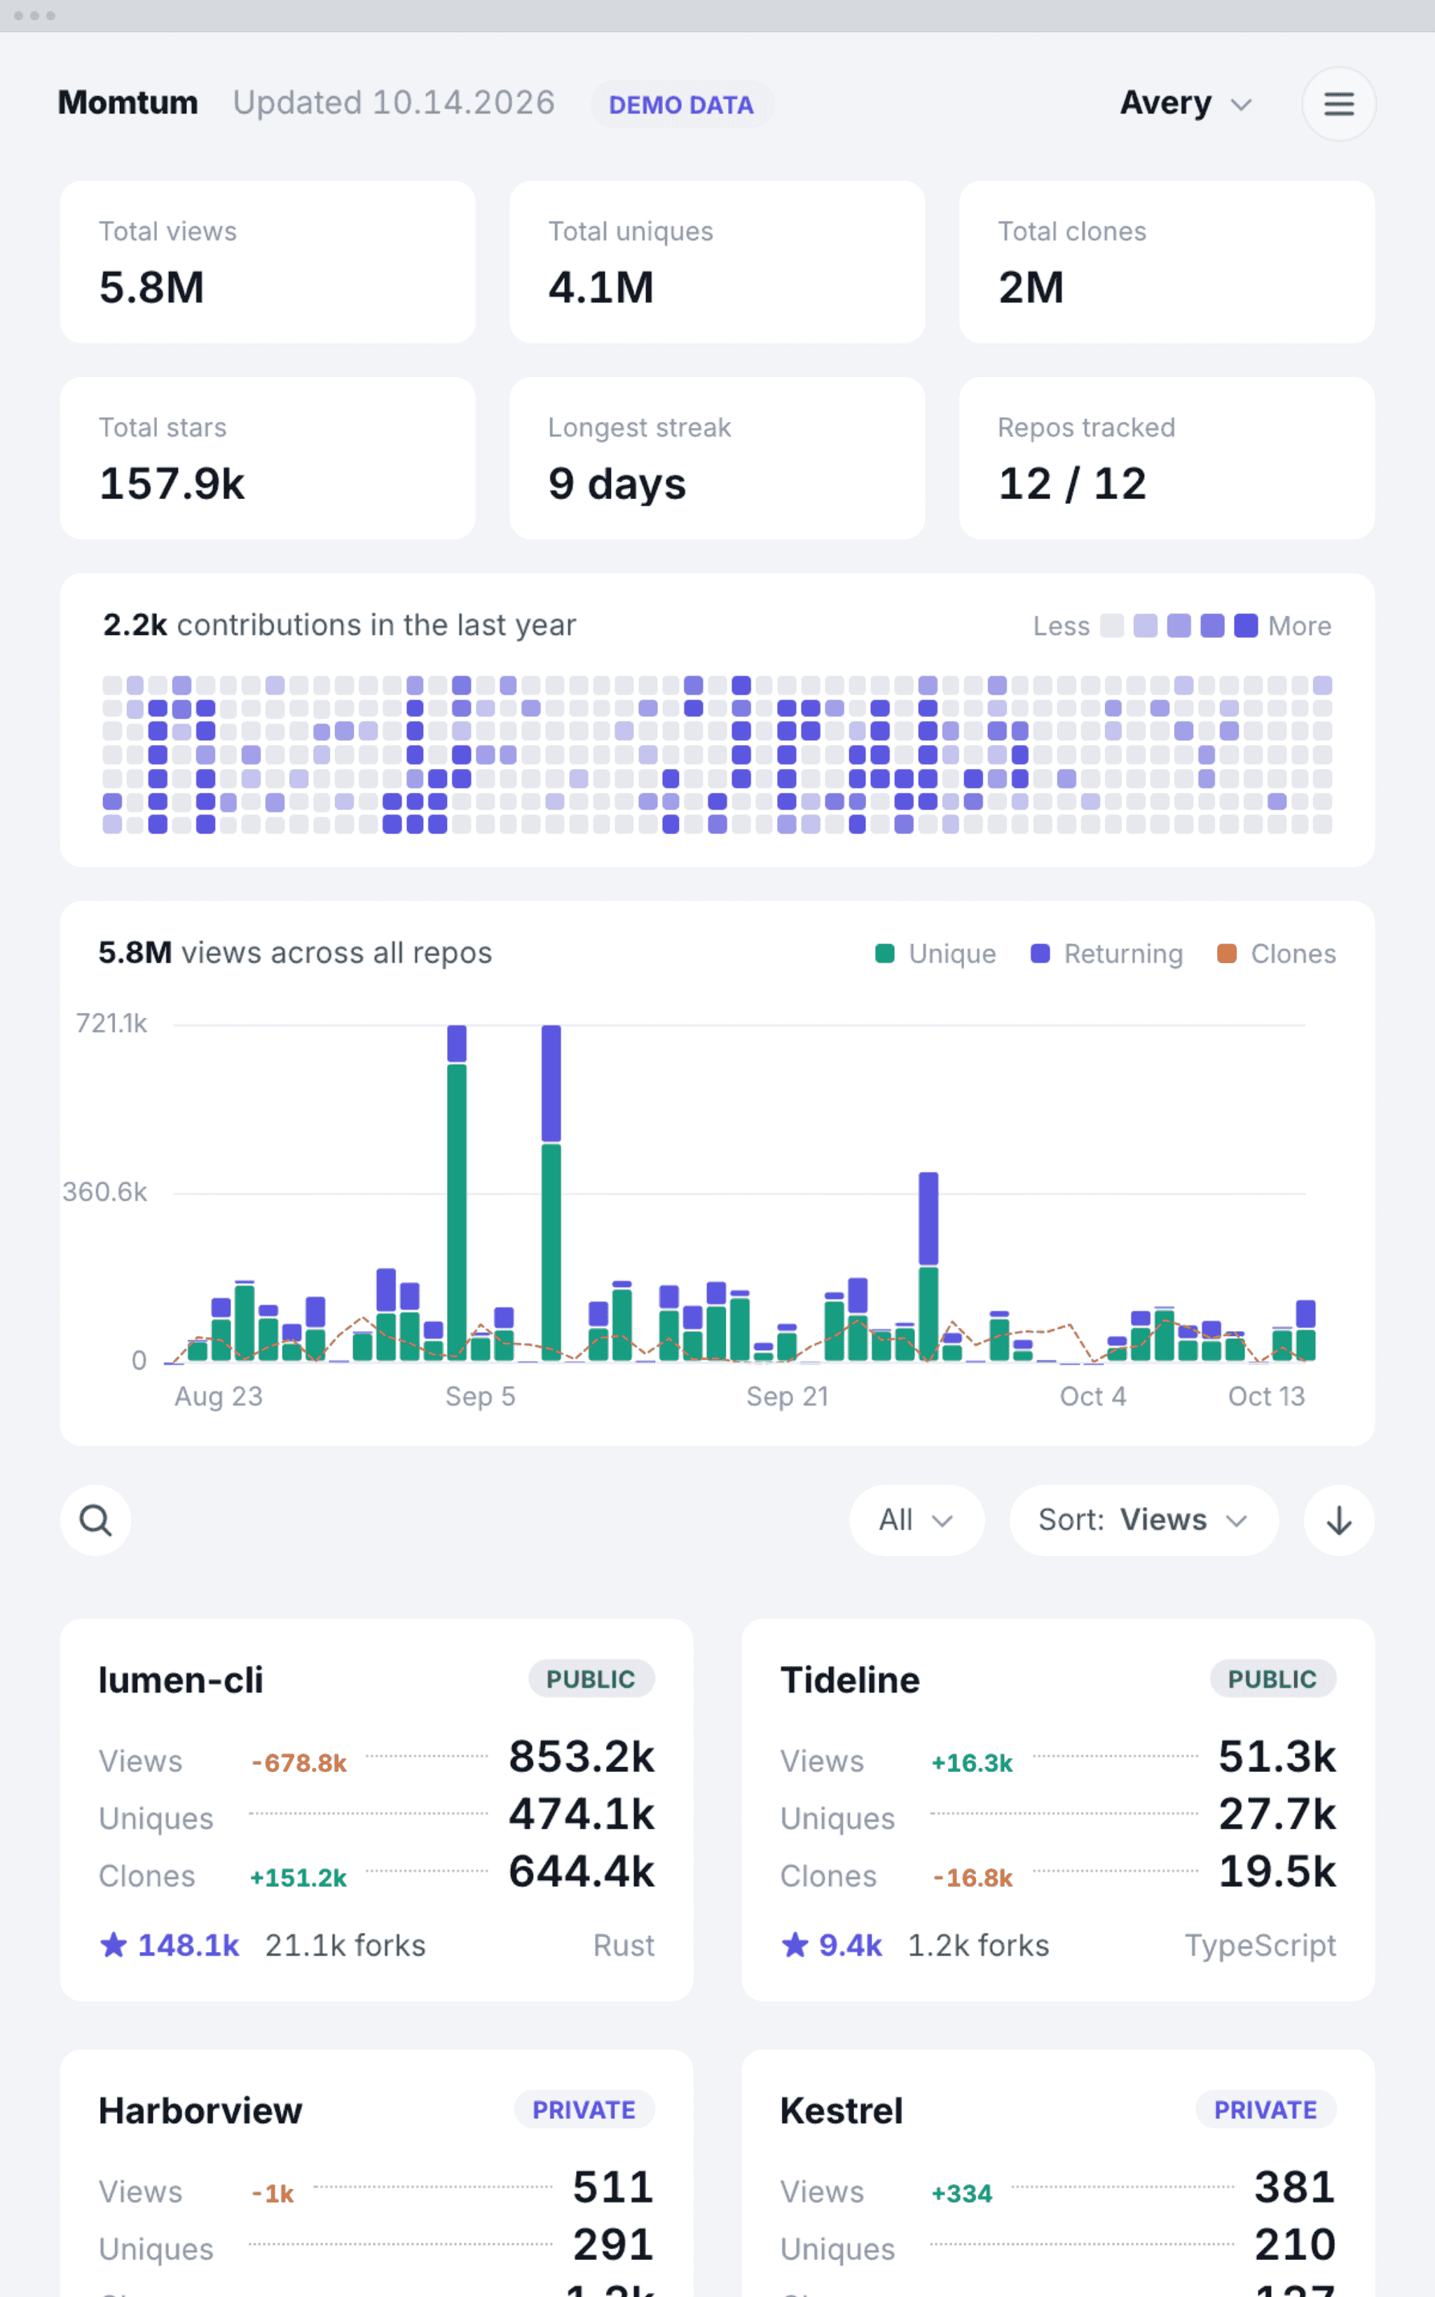The image size is (1435, 2297).
Task: Toggle the Returning series in chart legend
Action: pyautogui.click(x=1106, y=954)
